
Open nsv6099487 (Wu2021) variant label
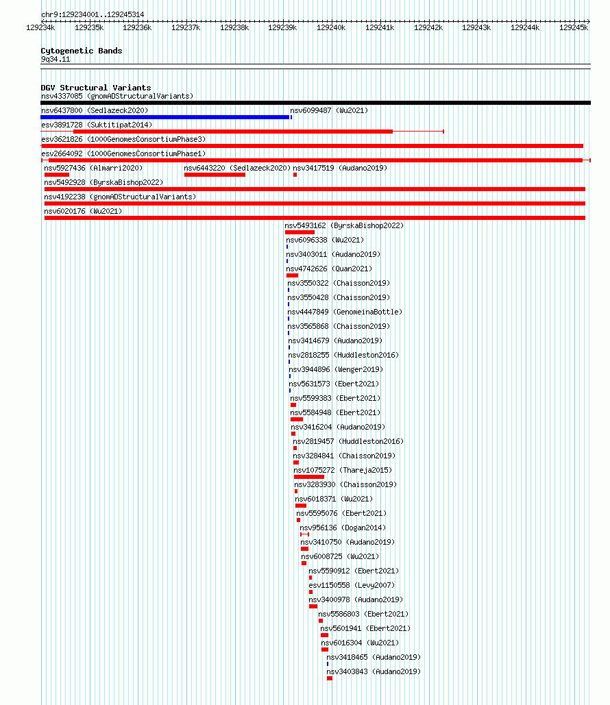pyautogui.click(x=329, y=110)
